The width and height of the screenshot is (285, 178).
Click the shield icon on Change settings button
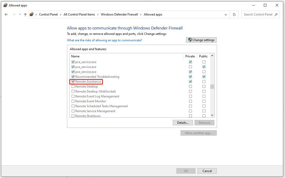(190, 40)
